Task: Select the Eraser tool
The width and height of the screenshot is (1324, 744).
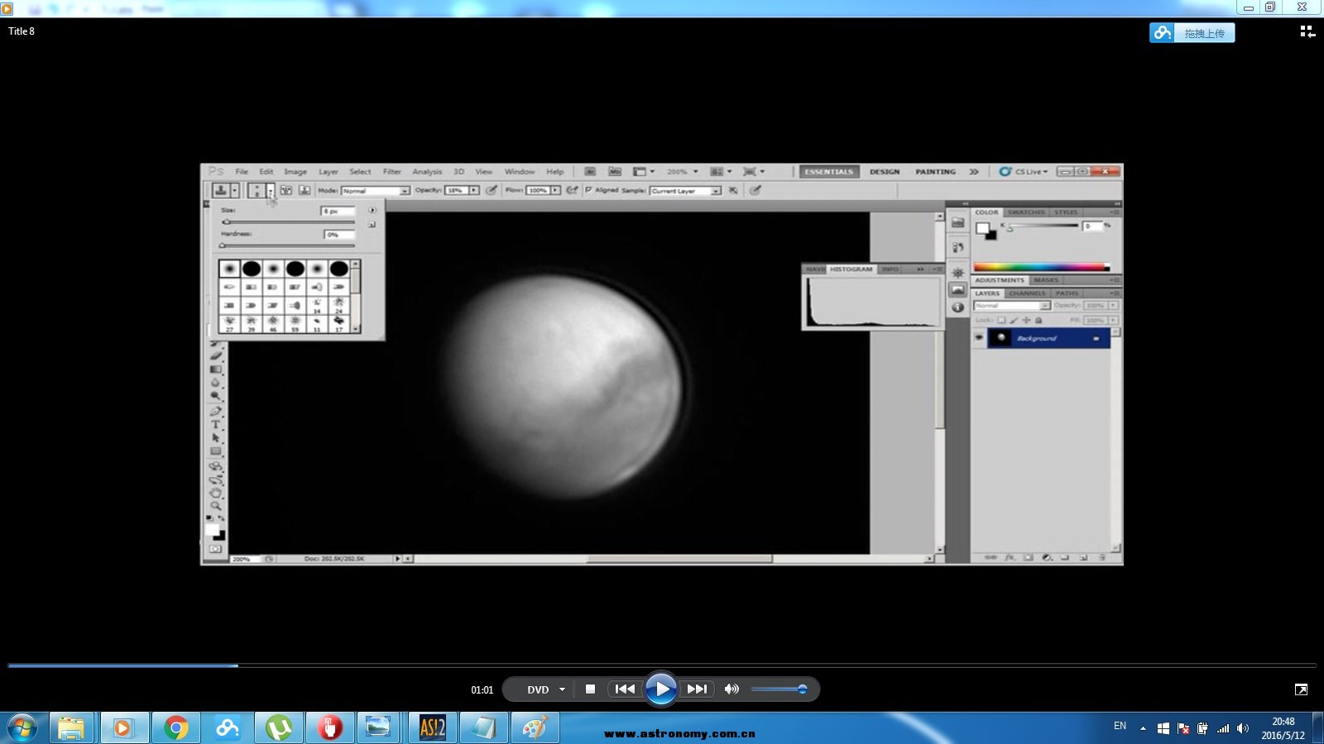Action: [x=216, y=355]
